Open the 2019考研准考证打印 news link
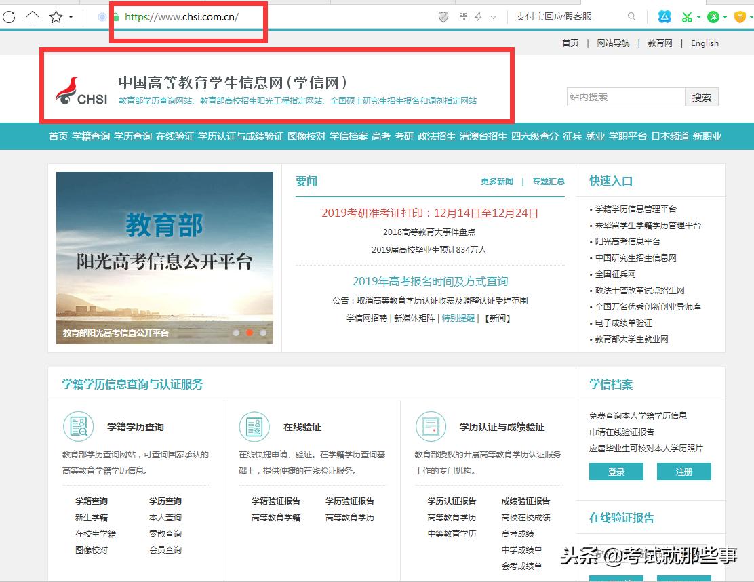 pyautogui.click(x=428, y=212)
